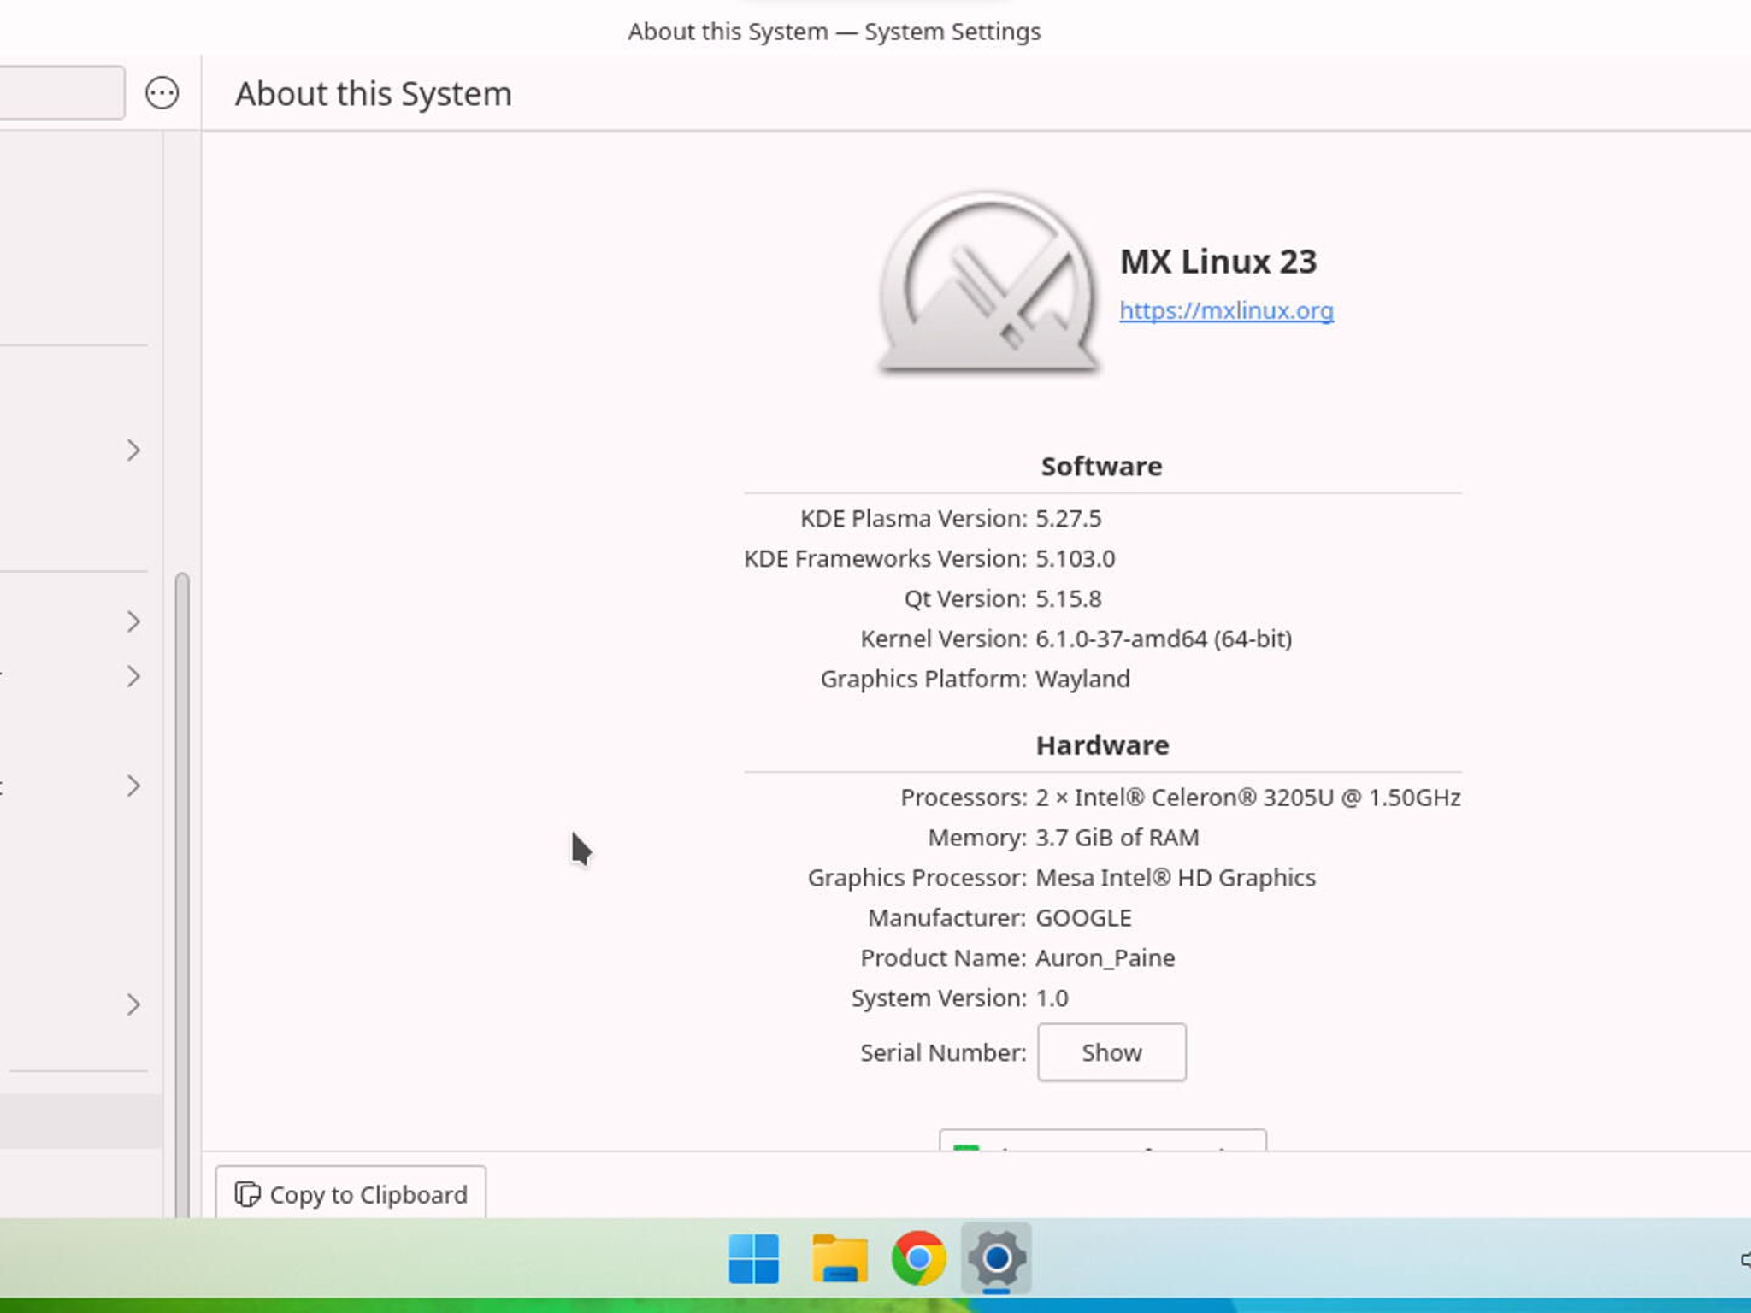
Task: Show the hidden serial number
Action: [x=1111, y=1052]
